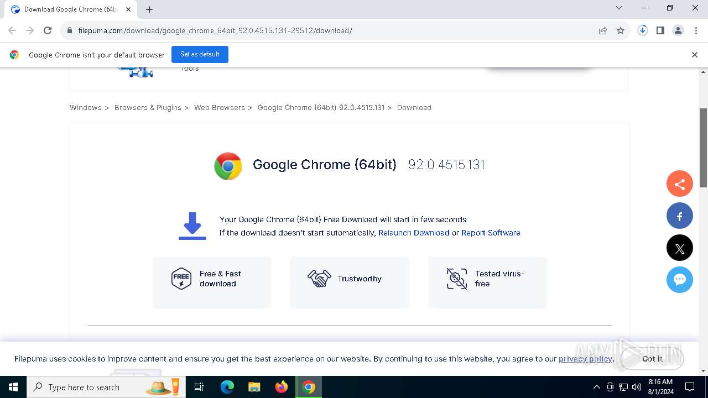Click the orange share floating button
The width and height of the screenshot is (708, 398).
[680, 184]
